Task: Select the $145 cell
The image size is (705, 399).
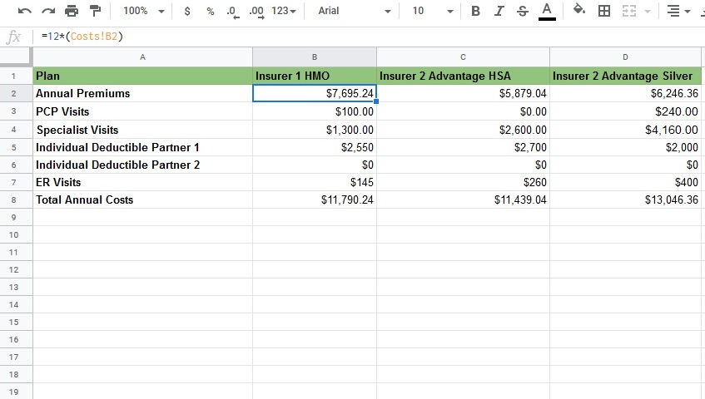Action: pyautogui.click(x=315, y=182)
